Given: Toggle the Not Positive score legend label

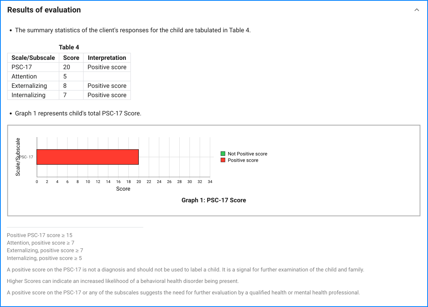Looking at the screenshot, I should (x=248, y=154).
